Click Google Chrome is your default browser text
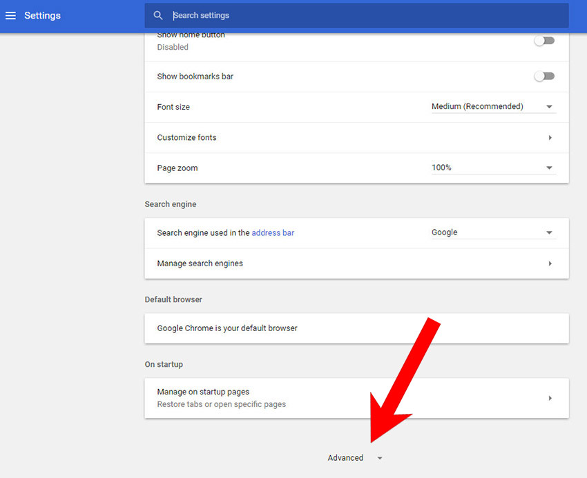Screen dimensions: 587x478 (227, 328)
